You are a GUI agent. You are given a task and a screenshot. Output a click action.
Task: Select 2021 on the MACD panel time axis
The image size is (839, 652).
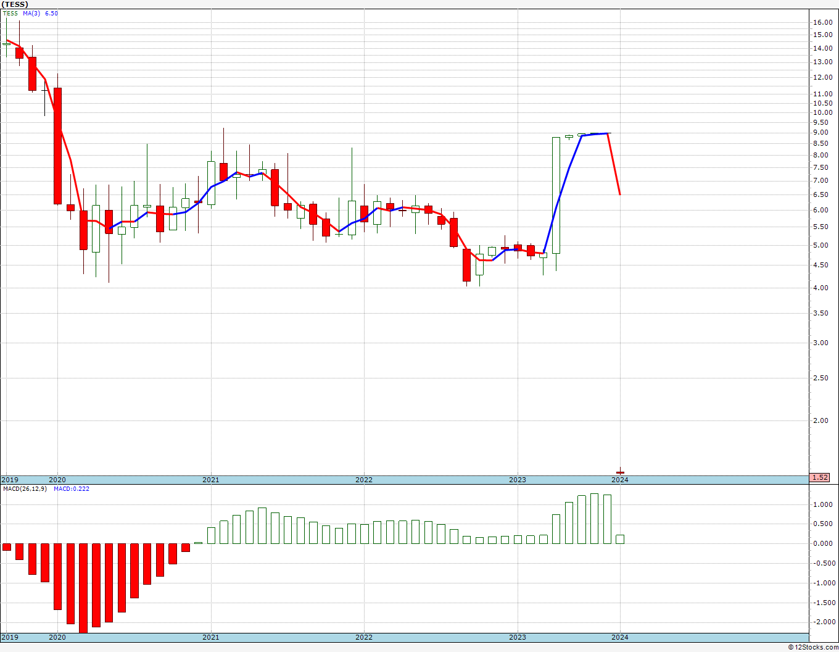point(211,637)
